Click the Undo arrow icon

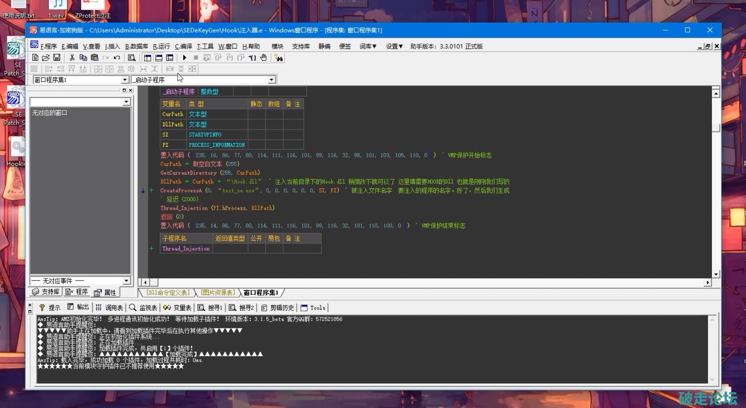tap(117, 58)
